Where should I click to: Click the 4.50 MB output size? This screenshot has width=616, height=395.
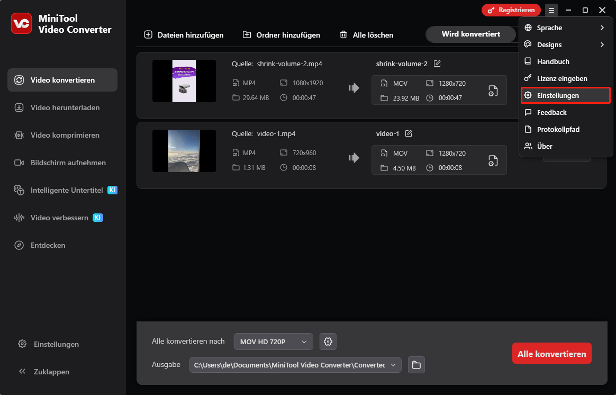[x=404, y=168]
